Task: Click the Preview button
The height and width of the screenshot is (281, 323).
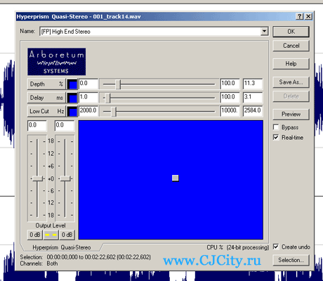Action: (291, 115)
